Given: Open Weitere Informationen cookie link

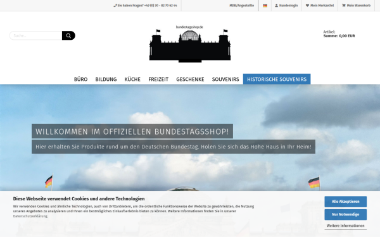Looking at the screenshot, I should [345, 226].
